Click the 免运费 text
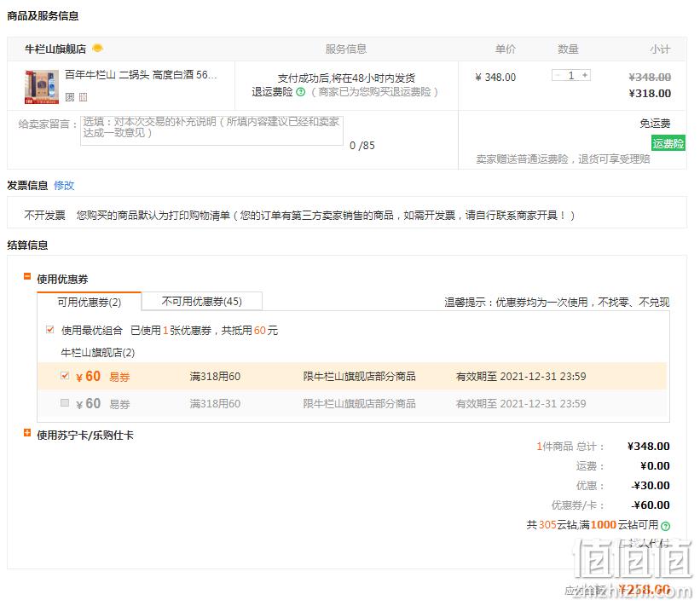 pos(655,124)
